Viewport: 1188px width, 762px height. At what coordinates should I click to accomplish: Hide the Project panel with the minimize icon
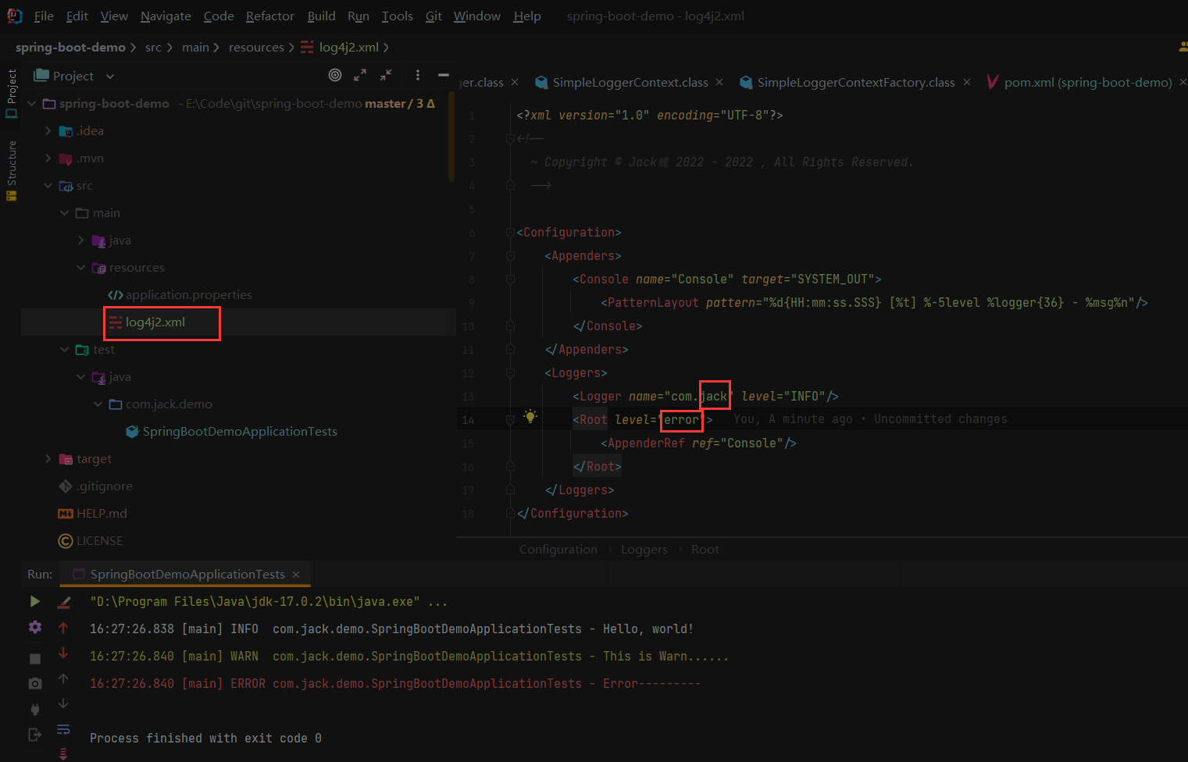click(444, 75)
